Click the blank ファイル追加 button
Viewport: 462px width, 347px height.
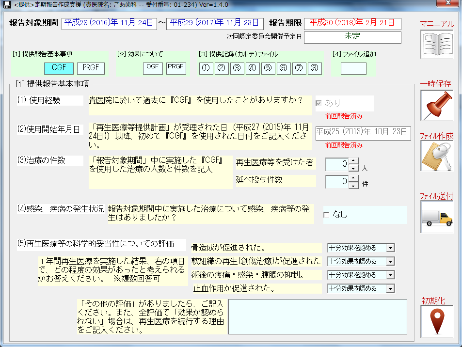click(x=353, y=68)
